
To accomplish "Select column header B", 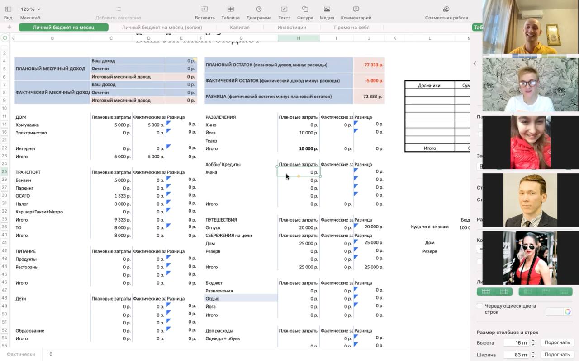I will pos(52,38).
